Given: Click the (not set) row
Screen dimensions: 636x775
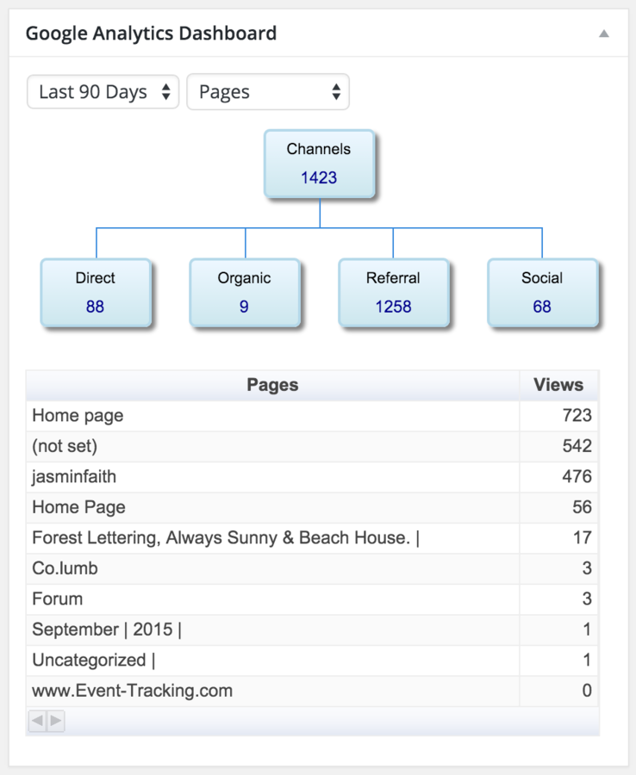Looking at the screenshot, I should 312,446.
